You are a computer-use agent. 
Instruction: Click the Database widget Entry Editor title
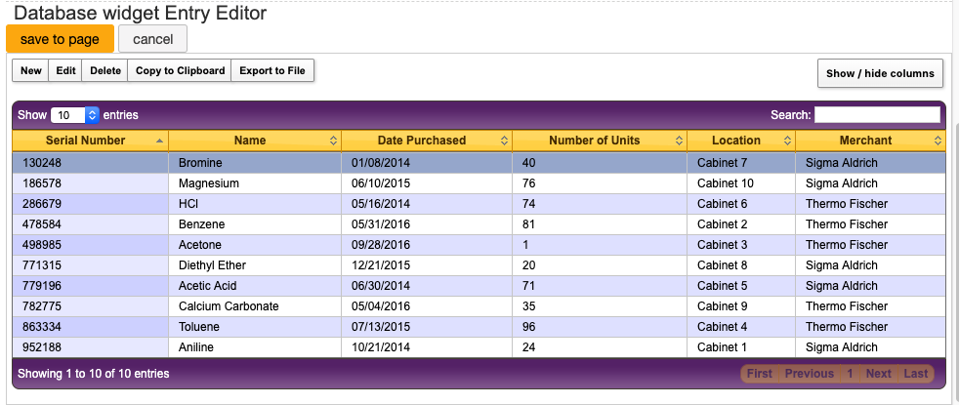(x=140, y=13)
